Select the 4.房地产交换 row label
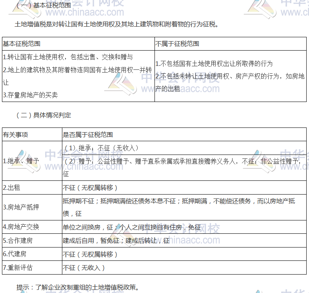 (21, 227)
